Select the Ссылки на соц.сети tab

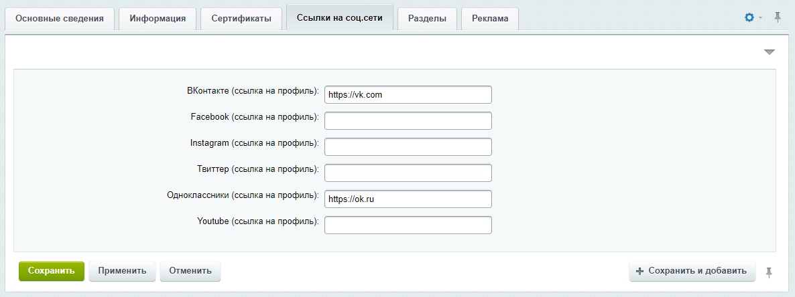point(340,17)
